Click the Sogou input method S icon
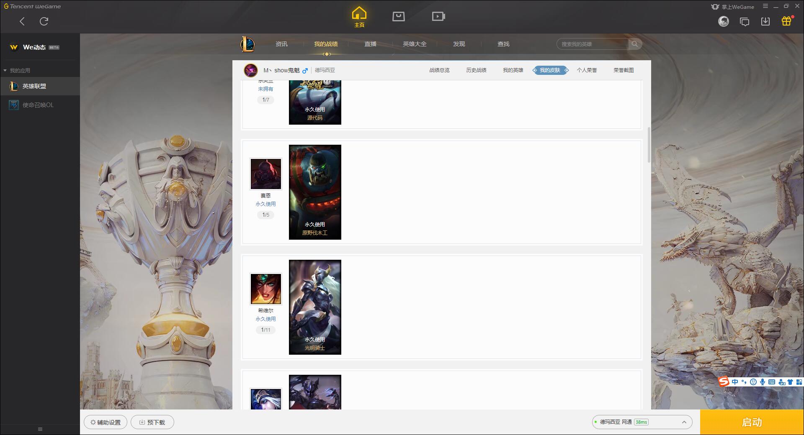This screenshot has height=435, width=804. pyautogui.click(x=724, y=381)
